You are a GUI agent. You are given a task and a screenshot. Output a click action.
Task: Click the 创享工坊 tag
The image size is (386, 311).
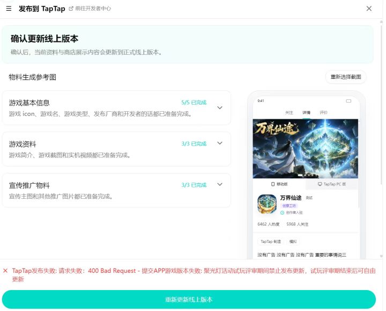click(x=289, y=206)
